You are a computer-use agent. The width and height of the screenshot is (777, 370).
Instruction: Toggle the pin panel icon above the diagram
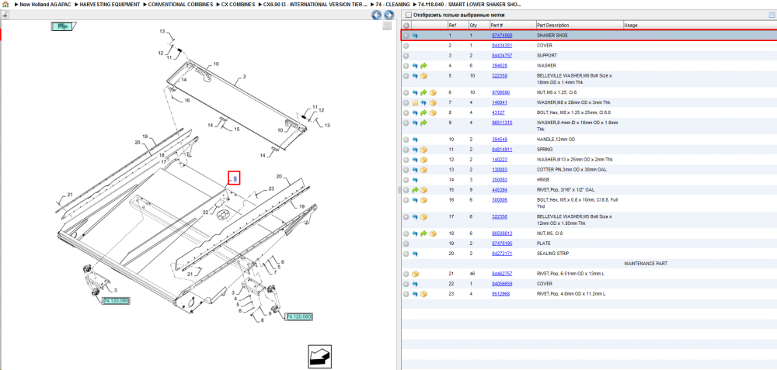(5, 16)
